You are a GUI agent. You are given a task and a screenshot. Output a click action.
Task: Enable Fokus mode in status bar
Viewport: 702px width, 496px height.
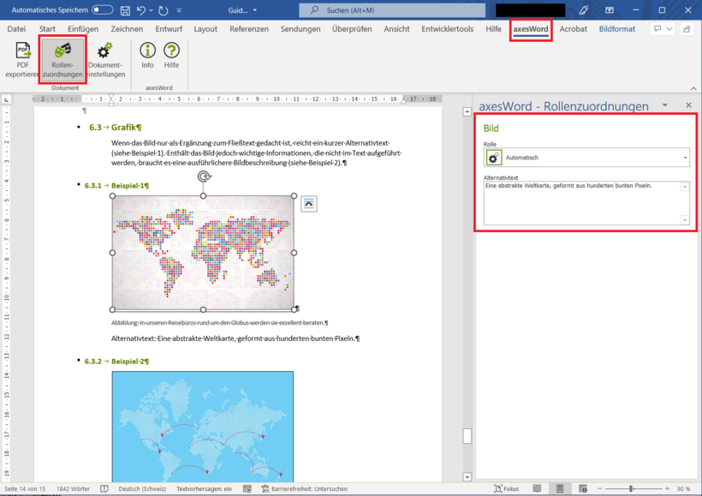coord(506,489)
